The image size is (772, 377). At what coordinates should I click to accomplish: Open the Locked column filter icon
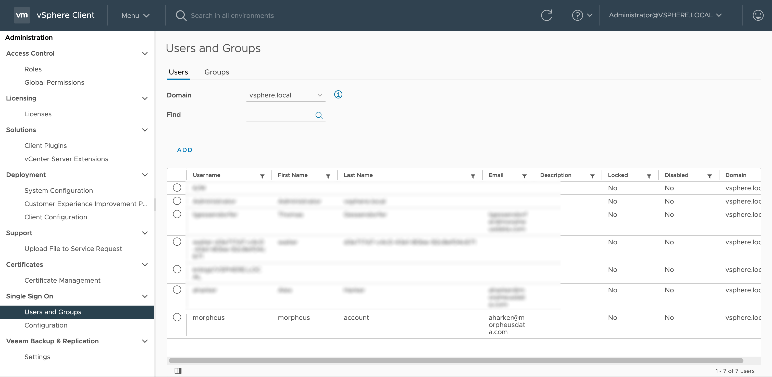pos(649,176)
